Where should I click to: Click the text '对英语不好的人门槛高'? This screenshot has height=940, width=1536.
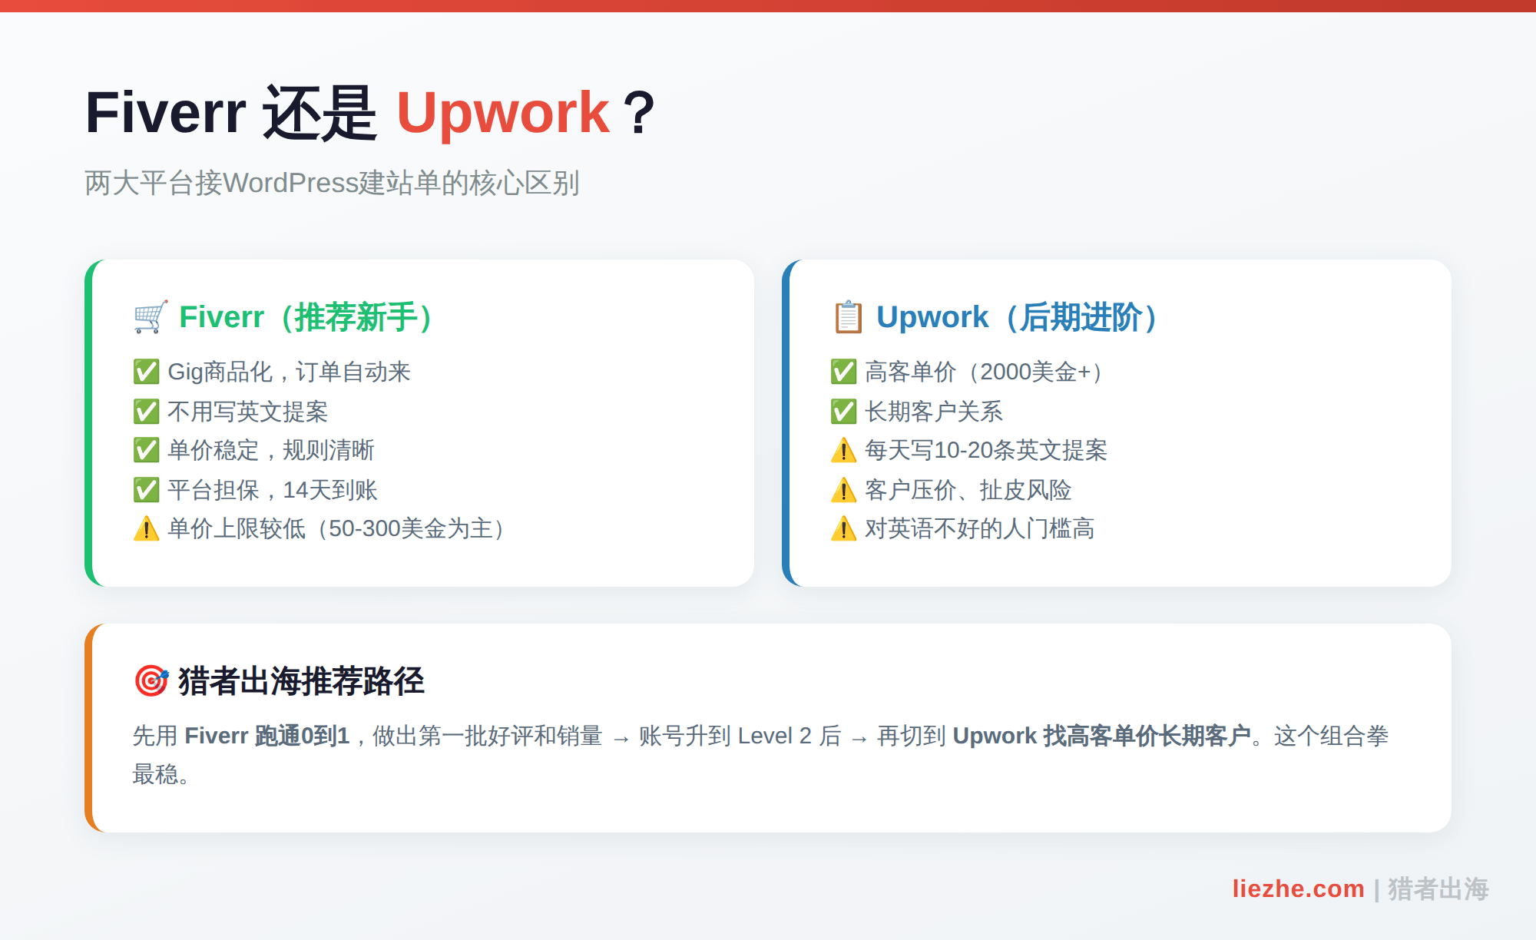coord(979,528)
